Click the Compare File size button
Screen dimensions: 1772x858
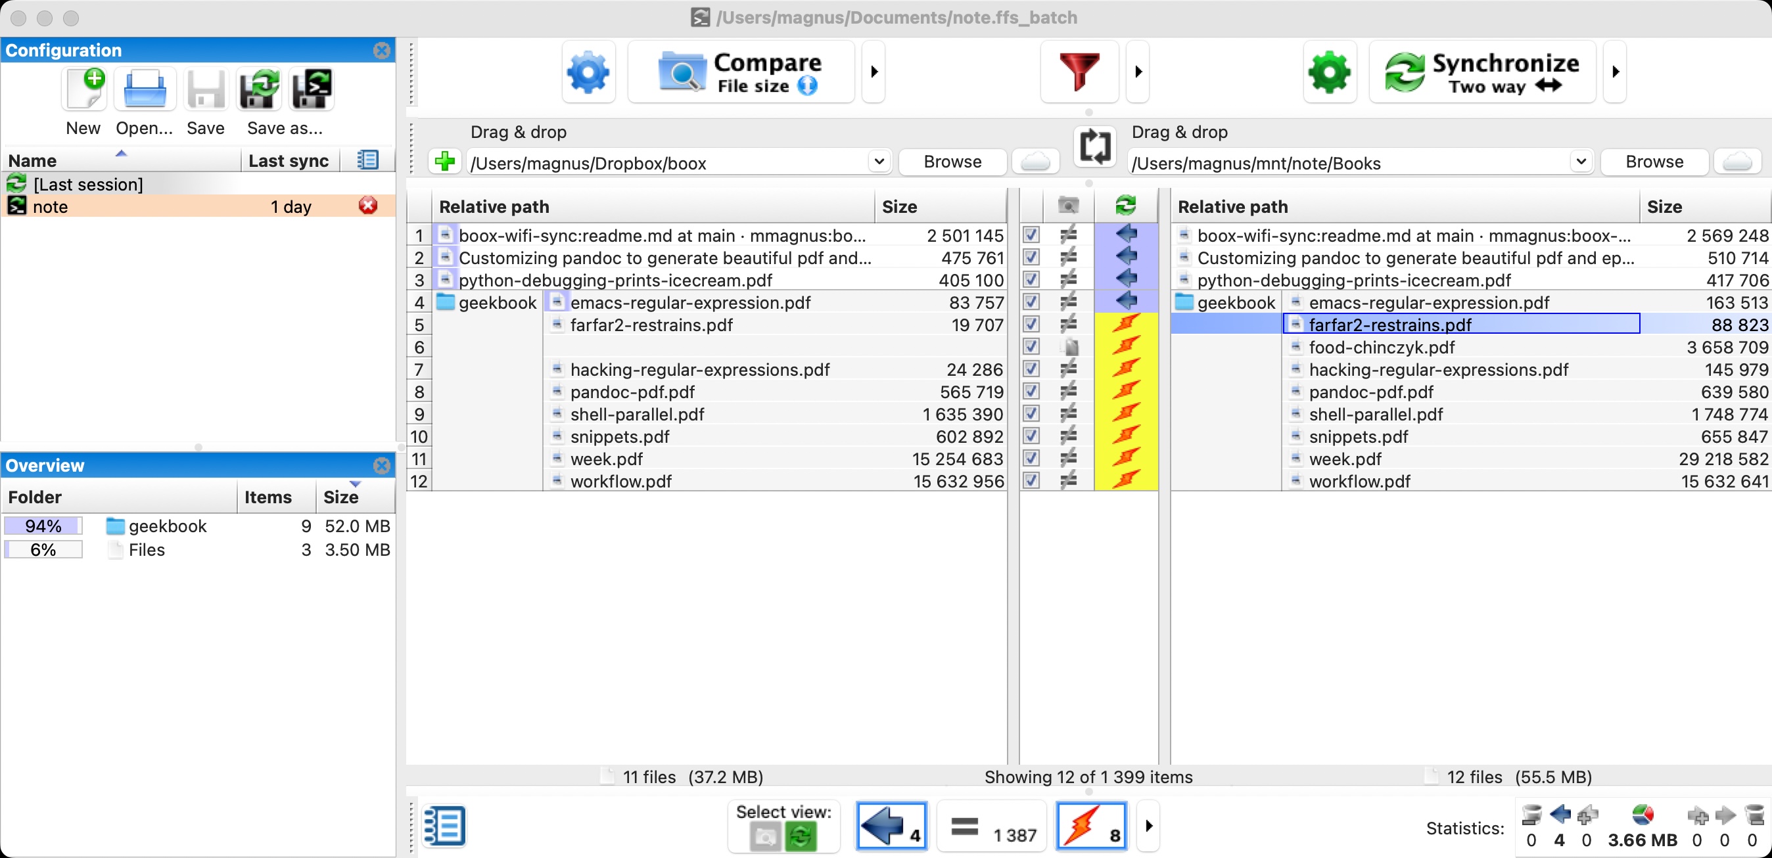741,72
